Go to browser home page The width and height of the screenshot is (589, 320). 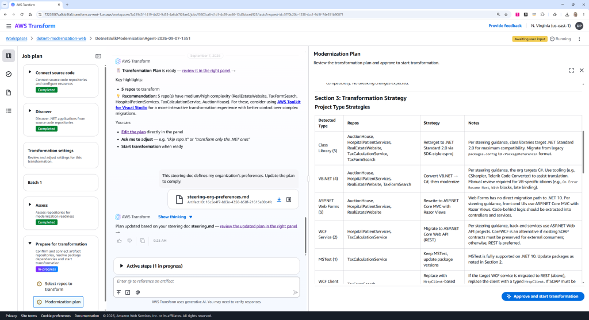click(x=30, y=14)
